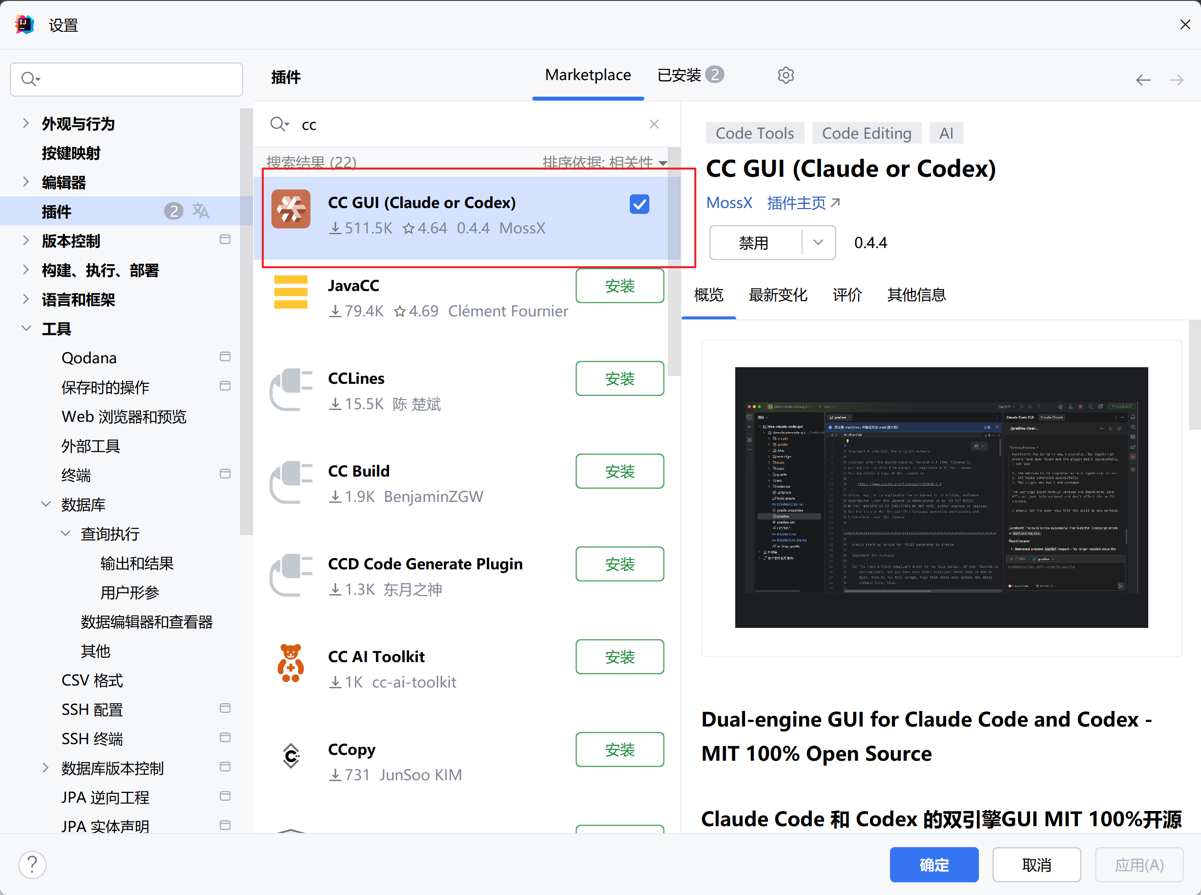Open the 禁用 button dropdown arrow
Viewport: 1201px width, 895px height.
[x=818, y=242]
